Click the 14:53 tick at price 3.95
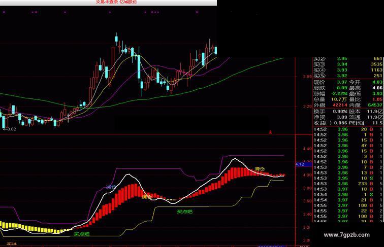The height and width of the screenshot is (247, 384). (x=348, y=179)
